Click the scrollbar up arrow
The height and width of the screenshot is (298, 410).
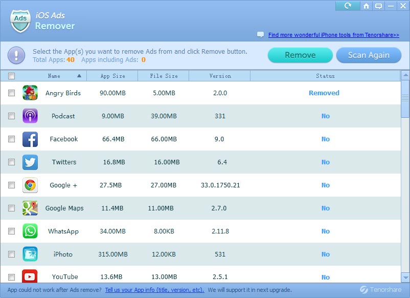[405, 76]
